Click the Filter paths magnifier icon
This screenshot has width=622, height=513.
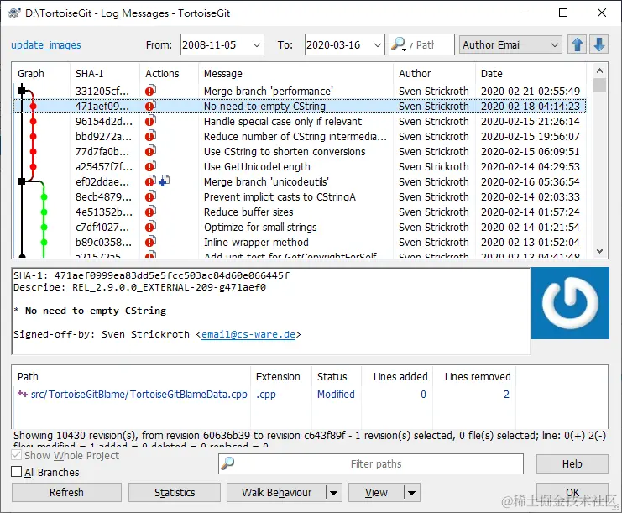point(227,463)
